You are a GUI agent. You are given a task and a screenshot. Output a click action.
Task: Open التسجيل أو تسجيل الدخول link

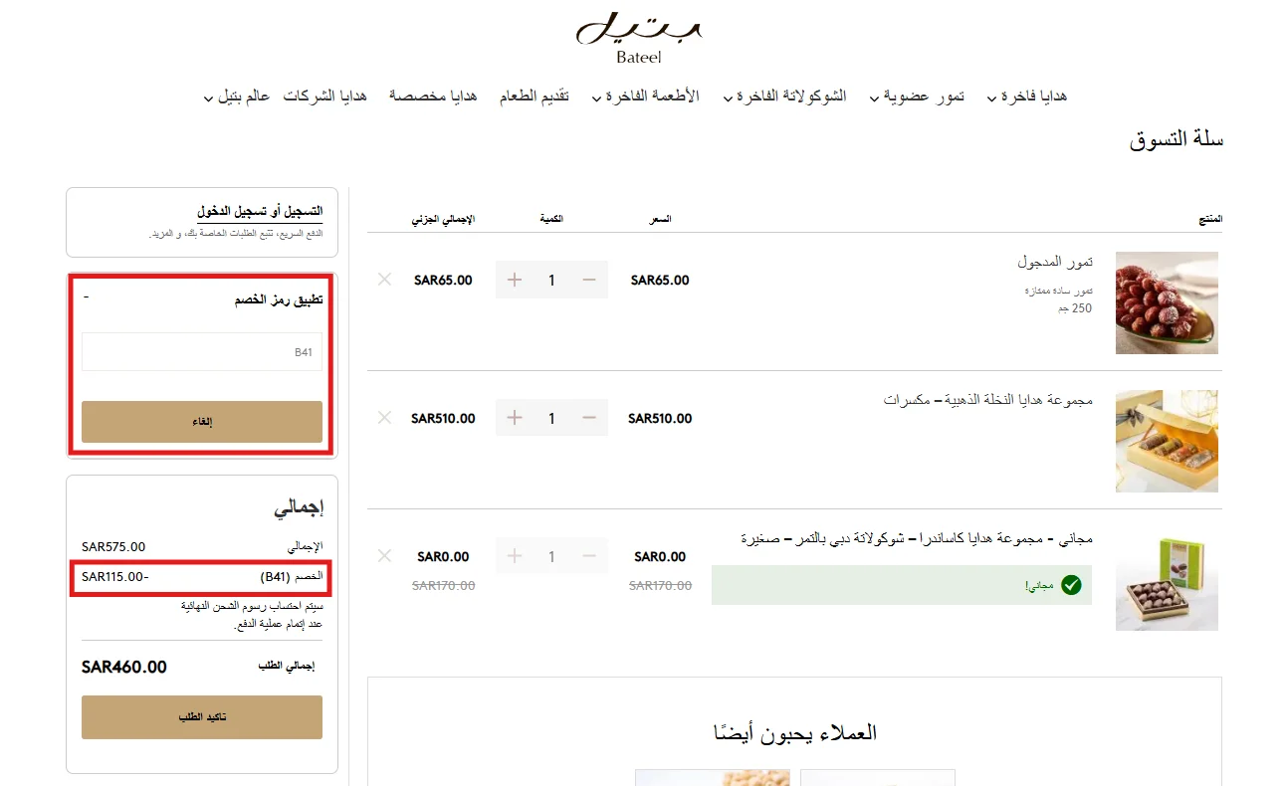(260, 212)
